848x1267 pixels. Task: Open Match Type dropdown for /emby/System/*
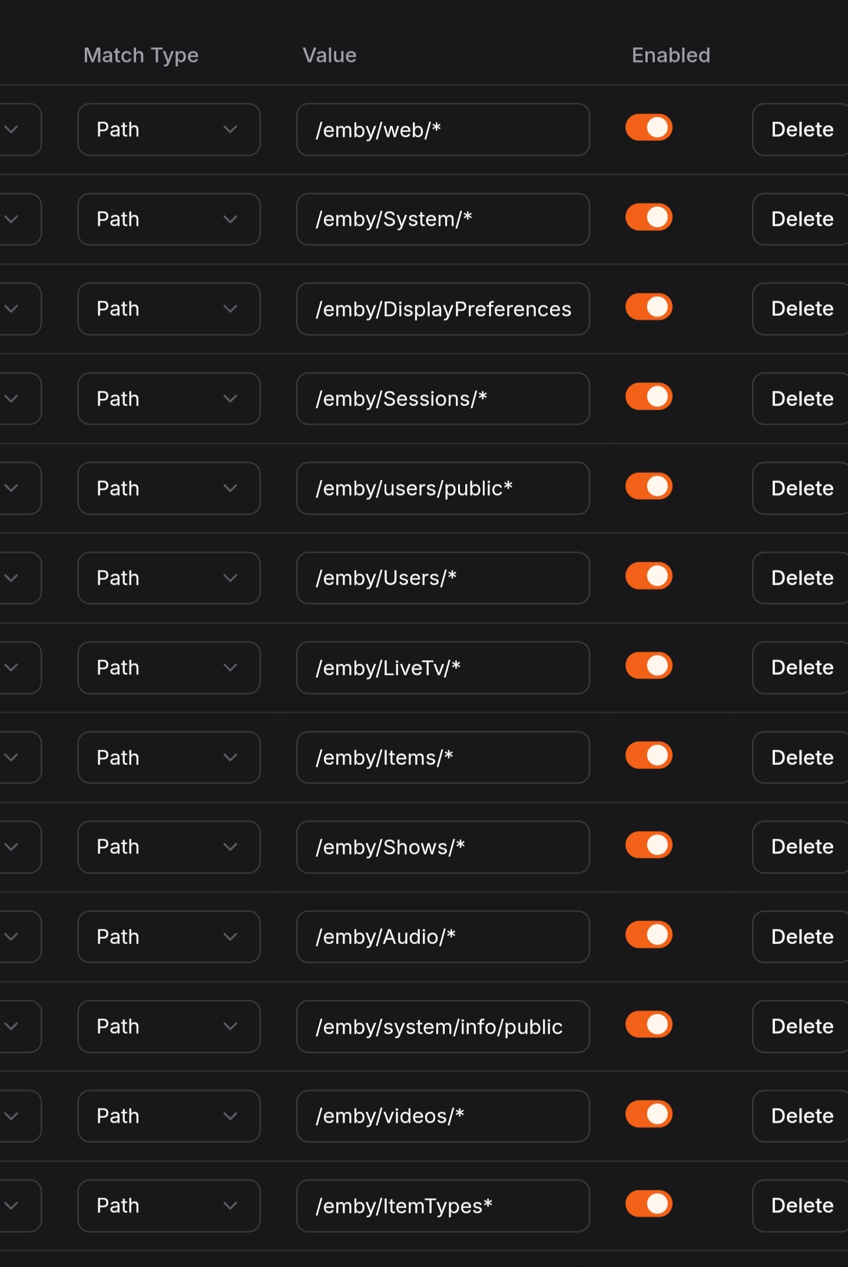(x=169, y=219)
